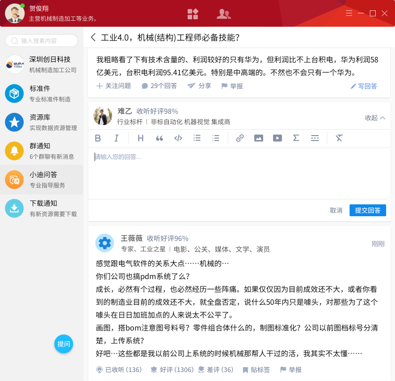The image size is (395, 381).
Task: View 29个回答 answers link
Action: [x=159, y=86]
